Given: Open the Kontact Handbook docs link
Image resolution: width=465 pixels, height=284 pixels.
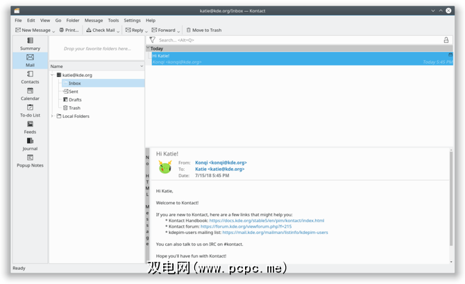Looking at the screenshot, I should pyautogui.click(x=267, y=221).
